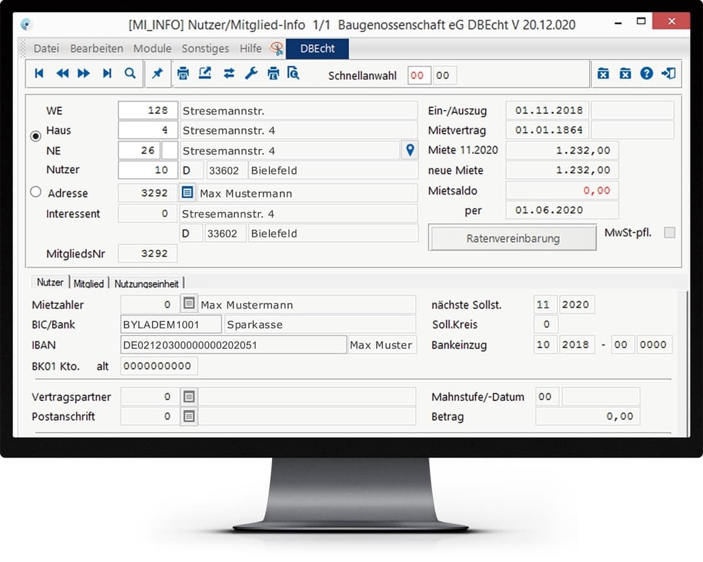
Task: Click the Sparkasse bank name text
Action: [x=255, y=325]
